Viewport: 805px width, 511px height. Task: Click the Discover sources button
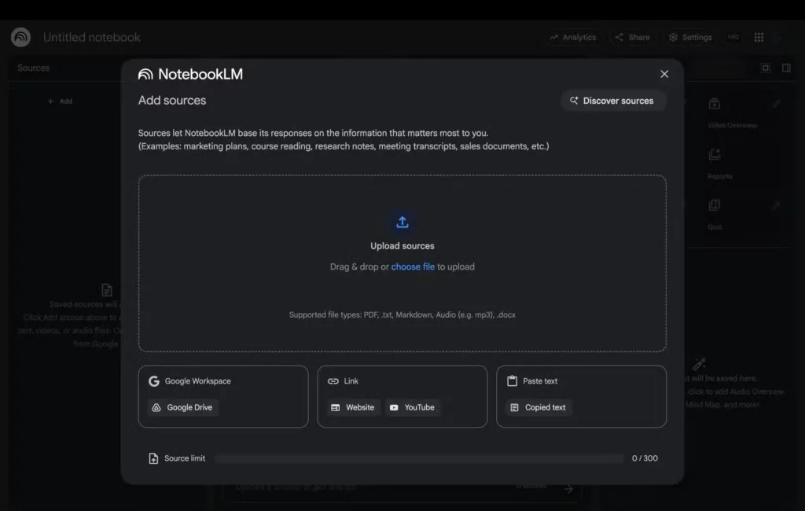pos(612,101)
